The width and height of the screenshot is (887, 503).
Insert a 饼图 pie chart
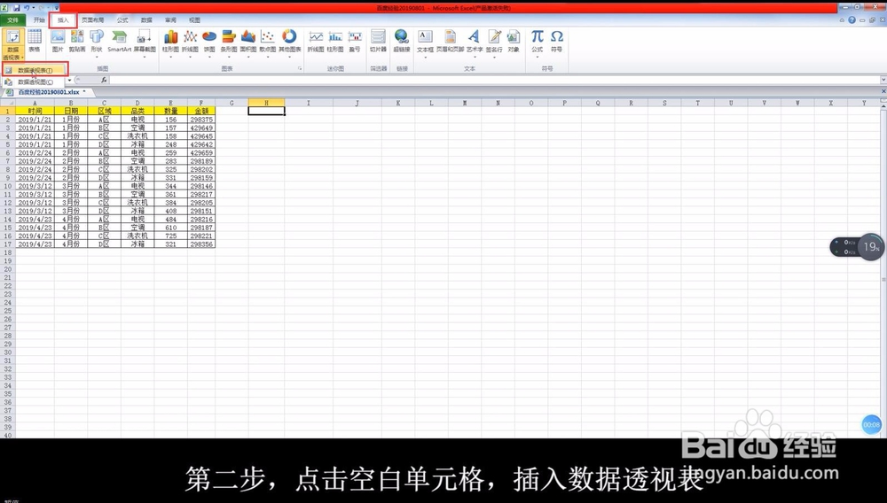pos(209,42)
